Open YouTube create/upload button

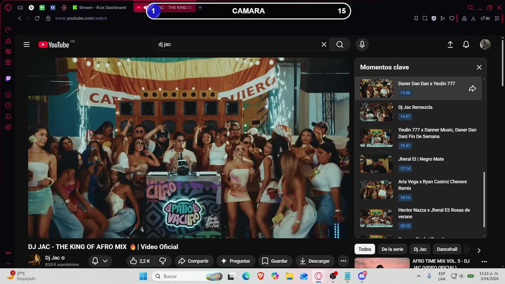coord(450,45)
